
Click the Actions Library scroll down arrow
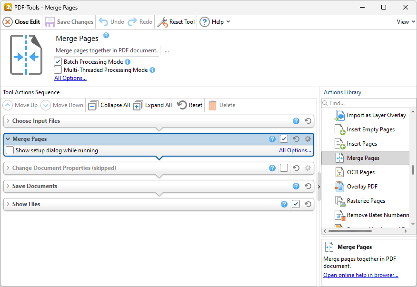click(x=413, y=224)
